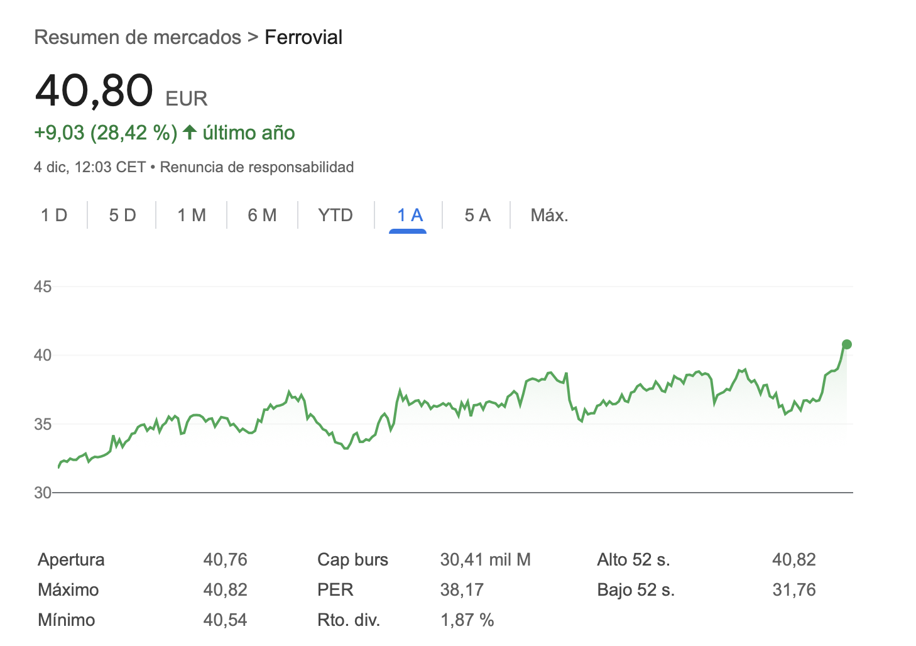Open Renuncia de responsabilidad disclaimer

pyautogui.click(x=257, y=167)
